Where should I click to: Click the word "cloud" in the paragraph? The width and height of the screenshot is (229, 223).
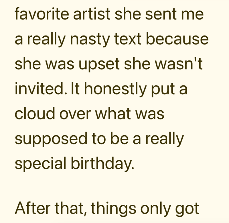pos(35,113)
